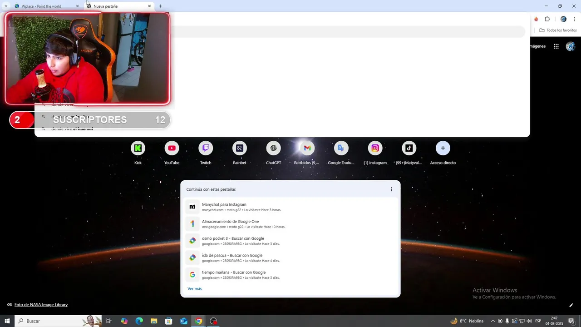Open Task View in the taskbar

[x=109, y=321]
